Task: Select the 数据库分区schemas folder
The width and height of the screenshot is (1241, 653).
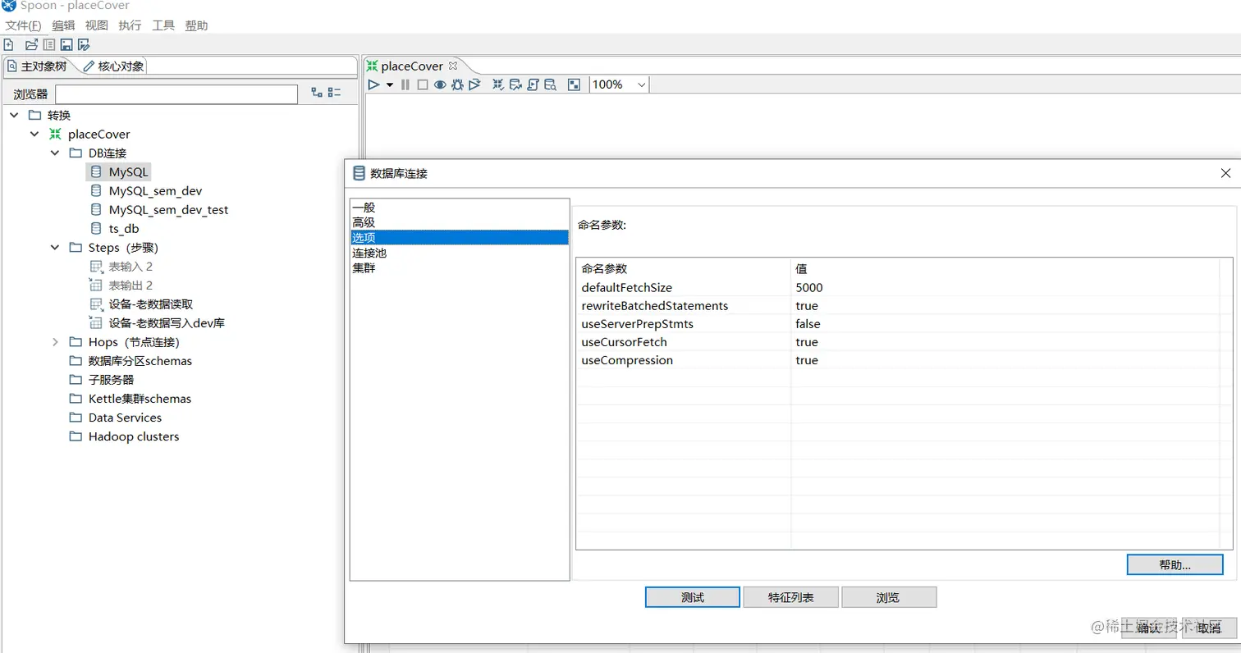Action: click(x=140, y=360)
